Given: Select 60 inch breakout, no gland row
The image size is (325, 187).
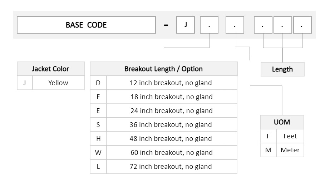Looking at the screenshot, I should pos(163,152).
